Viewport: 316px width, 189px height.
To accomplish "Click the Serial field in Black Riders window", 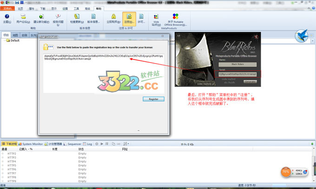I will pos(237,74).
